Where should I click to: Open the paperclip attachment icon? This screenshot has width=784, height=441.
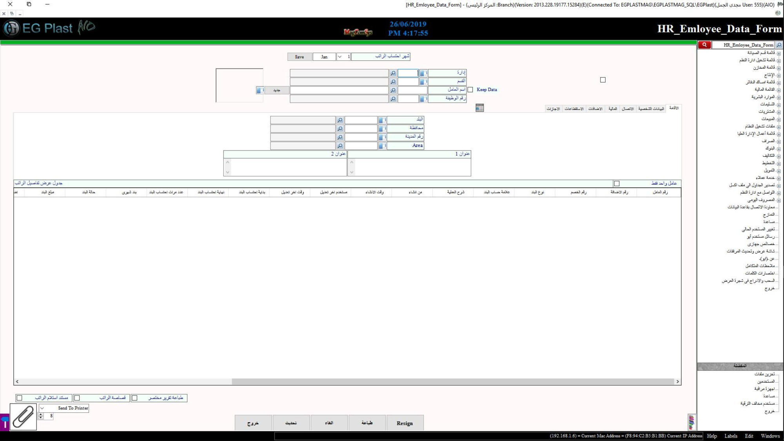[23, 417]
